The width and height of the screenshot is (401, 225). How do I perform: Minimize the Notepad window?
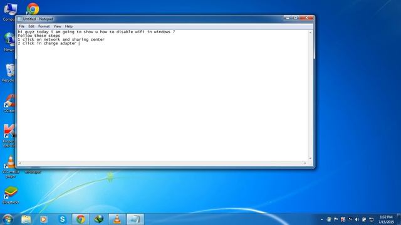(288, 17)
